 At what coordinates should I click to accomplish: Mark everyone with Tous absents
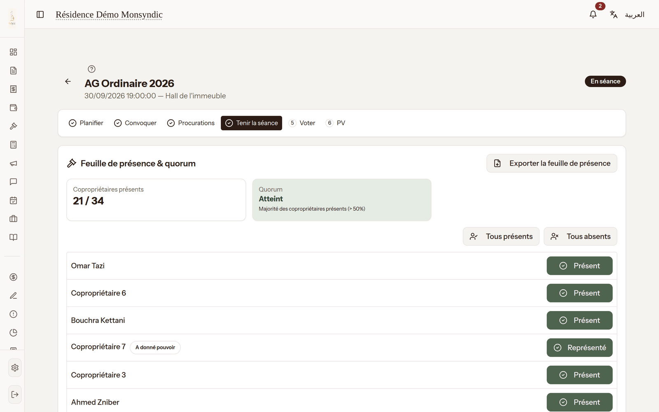[580, 236]
